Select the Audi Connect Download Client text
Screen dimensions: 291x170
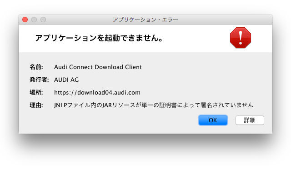coord(98,67)
